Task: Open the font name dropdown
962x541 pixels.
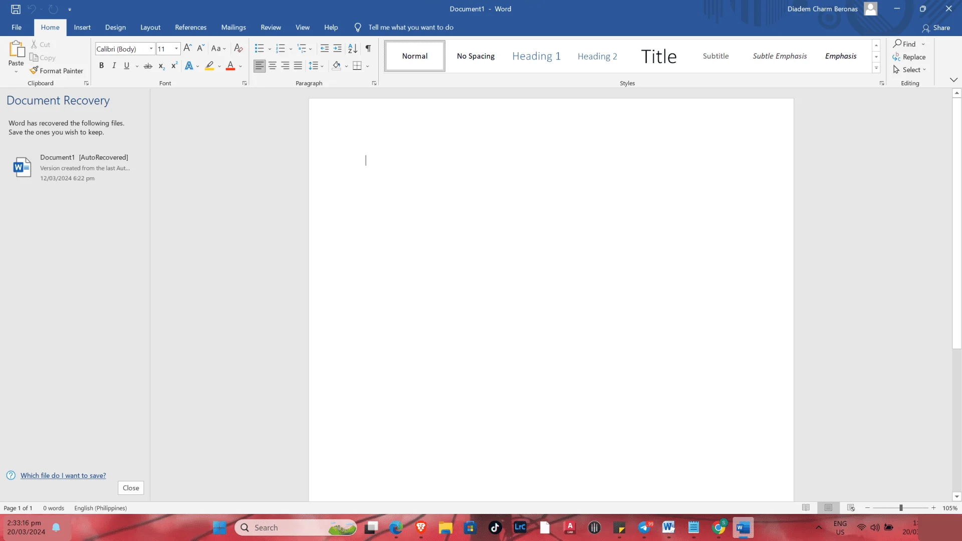Action: pyautogui.click(x=151, y=49)
